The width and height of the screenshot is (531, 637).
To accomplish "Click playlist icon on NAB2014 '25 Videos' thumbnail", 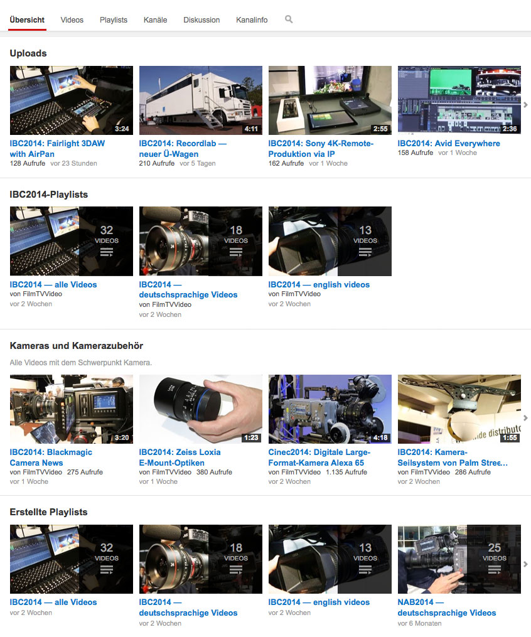I will 495,570.
